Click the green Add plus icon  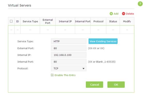click(x=111, y=14)
